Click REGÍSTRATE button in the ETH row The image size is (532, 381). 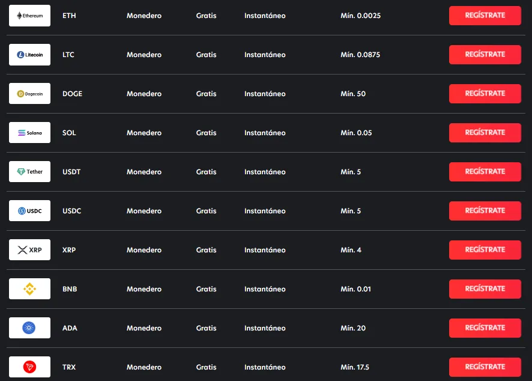[x=485, y=15]
